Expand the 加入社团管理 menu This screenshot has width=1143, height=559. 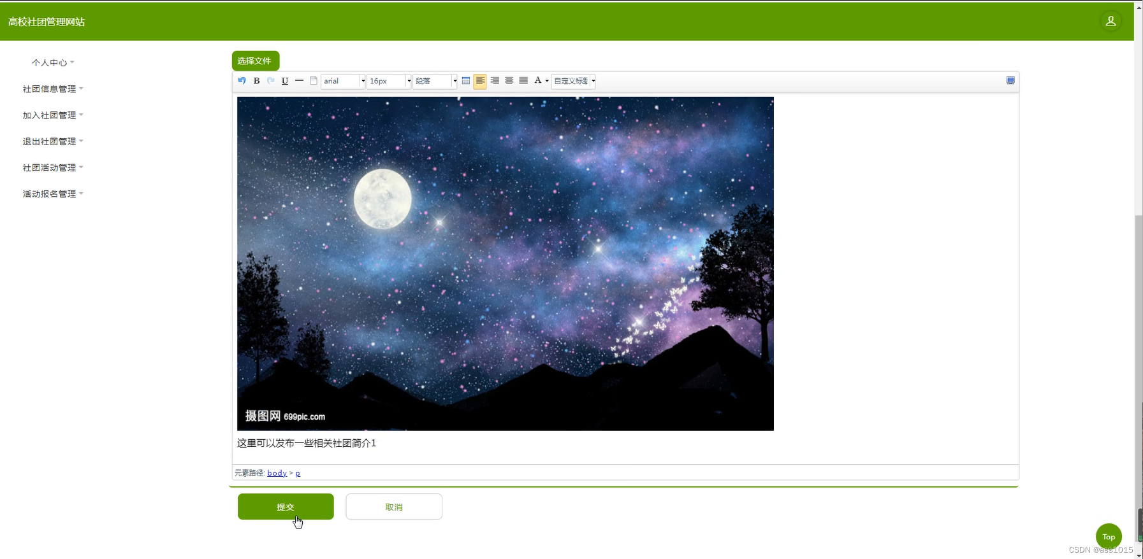pos(53,115)
